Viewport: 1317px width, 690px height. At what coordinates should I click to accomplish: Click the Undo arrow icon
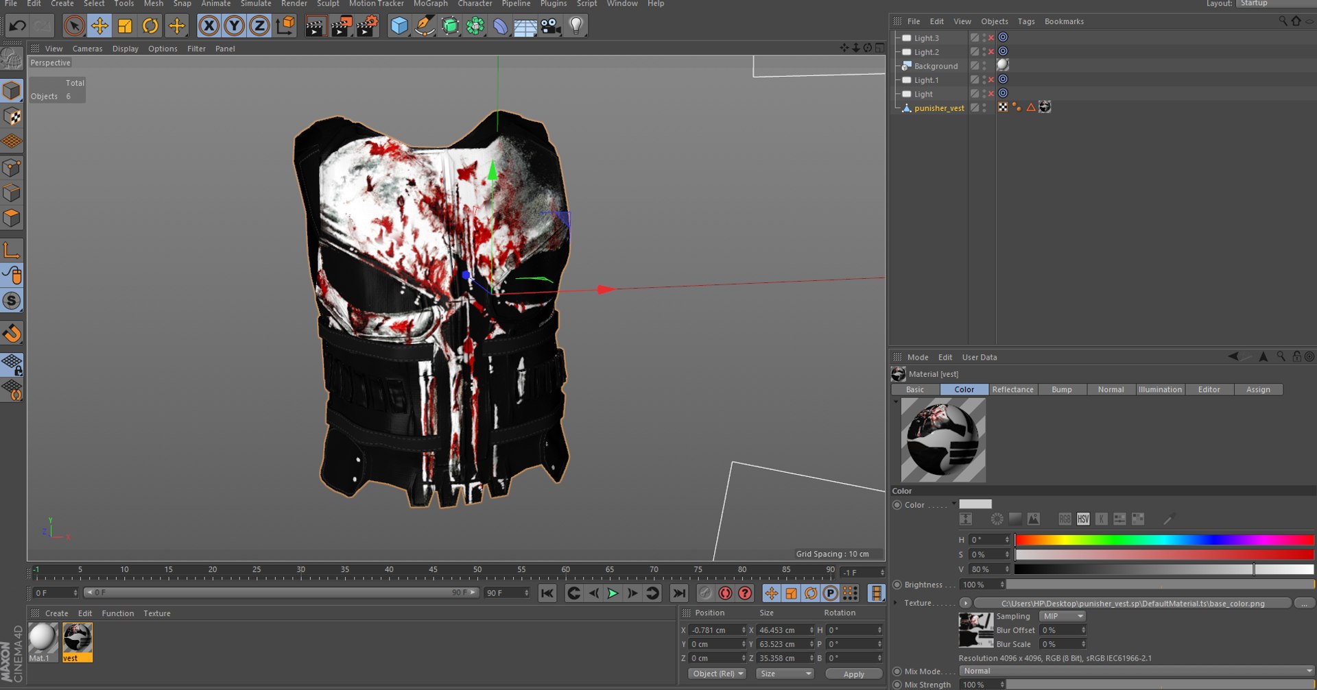(17, 26)
